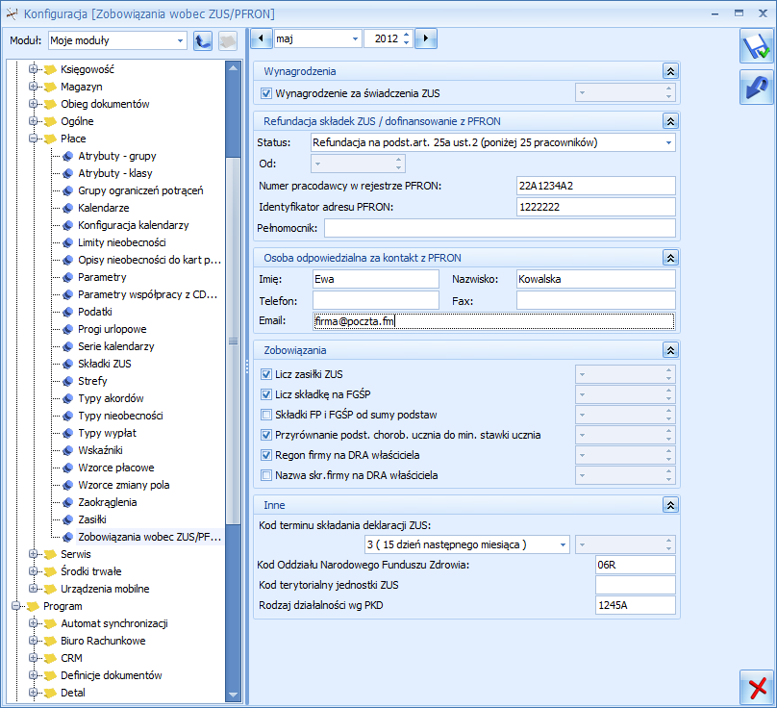Image resolution: width=777 pixels, height=708 pixels.
Task: Expand the Środki trwałe tree node
Action: pos(34,571)
